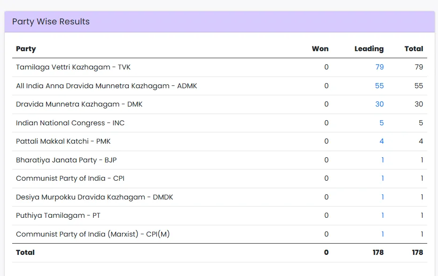The image size is (438, 276).
Task: Select Desiya Murpokku Dravida Kazhagam - DMDK text
Action: [x=94, y=197]
